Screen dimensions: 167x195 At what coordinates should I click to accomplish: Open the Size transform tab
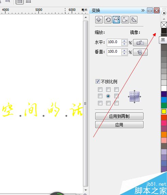125,20
